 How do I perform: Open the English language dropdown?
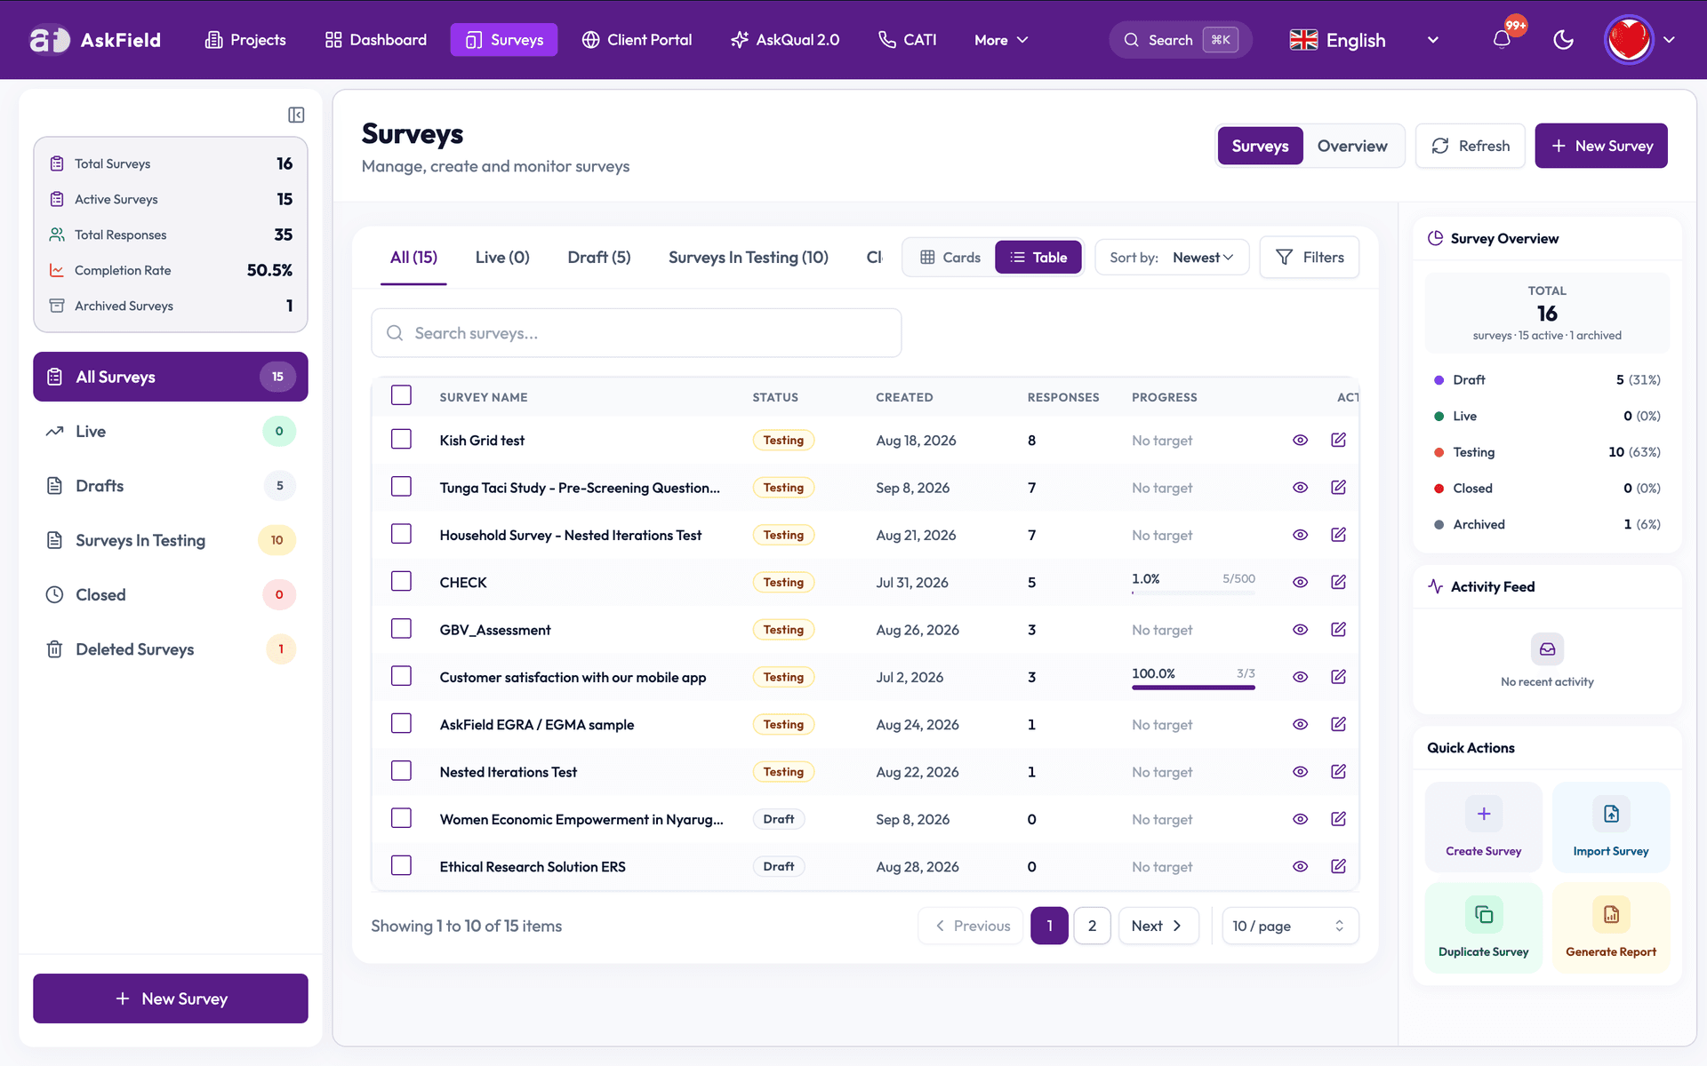1364,40
